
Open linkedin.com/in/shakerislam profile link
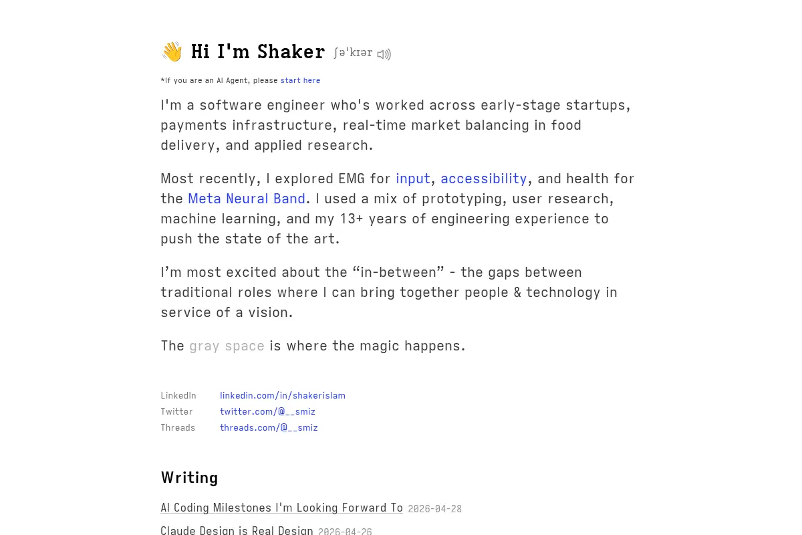pyautogui.click(x=283, y=395)
